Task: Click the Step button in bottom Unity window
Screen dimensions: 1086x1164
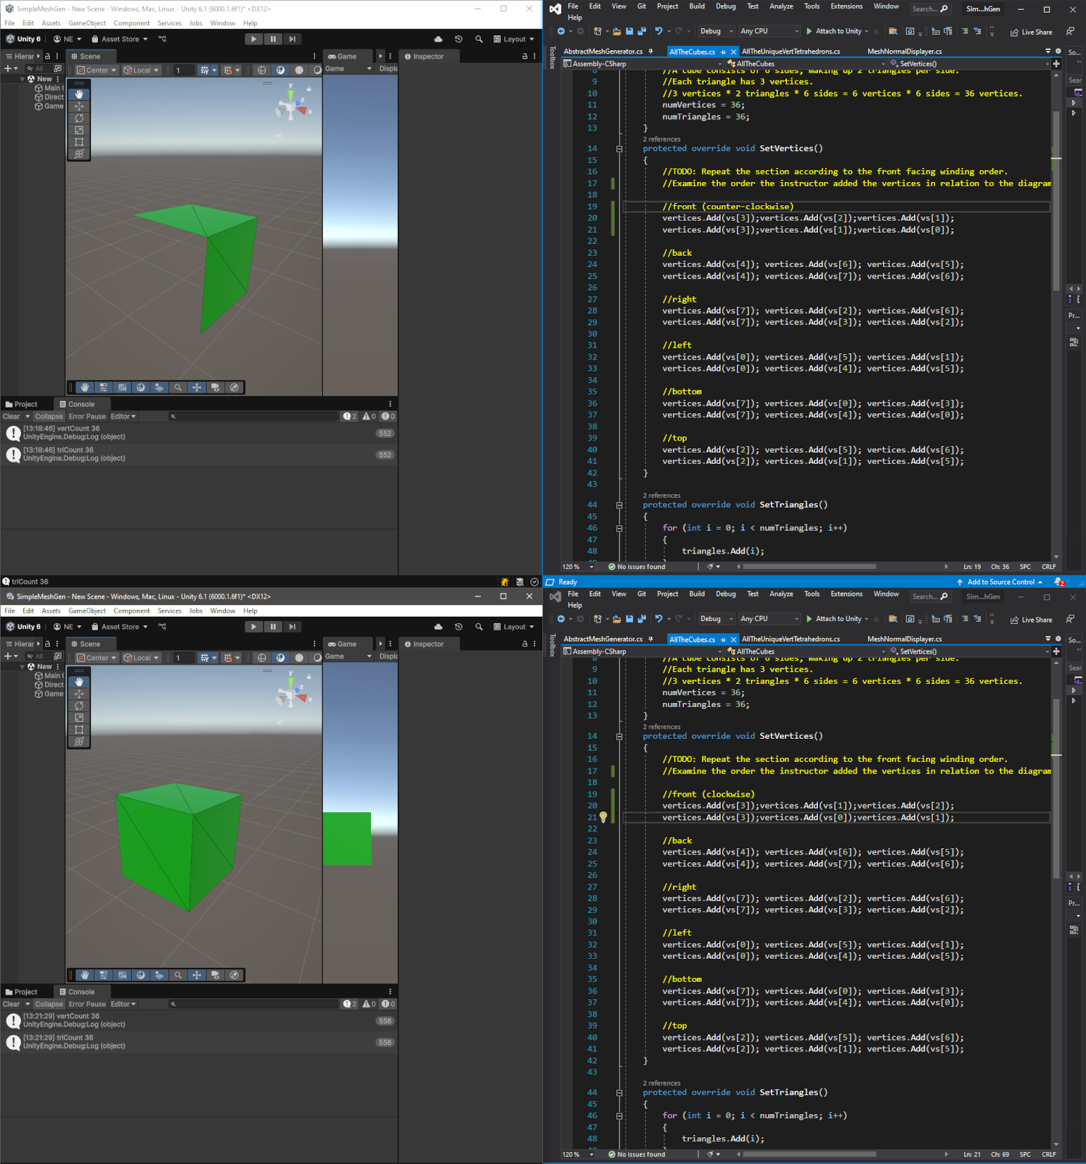Action: pos(292,627)
